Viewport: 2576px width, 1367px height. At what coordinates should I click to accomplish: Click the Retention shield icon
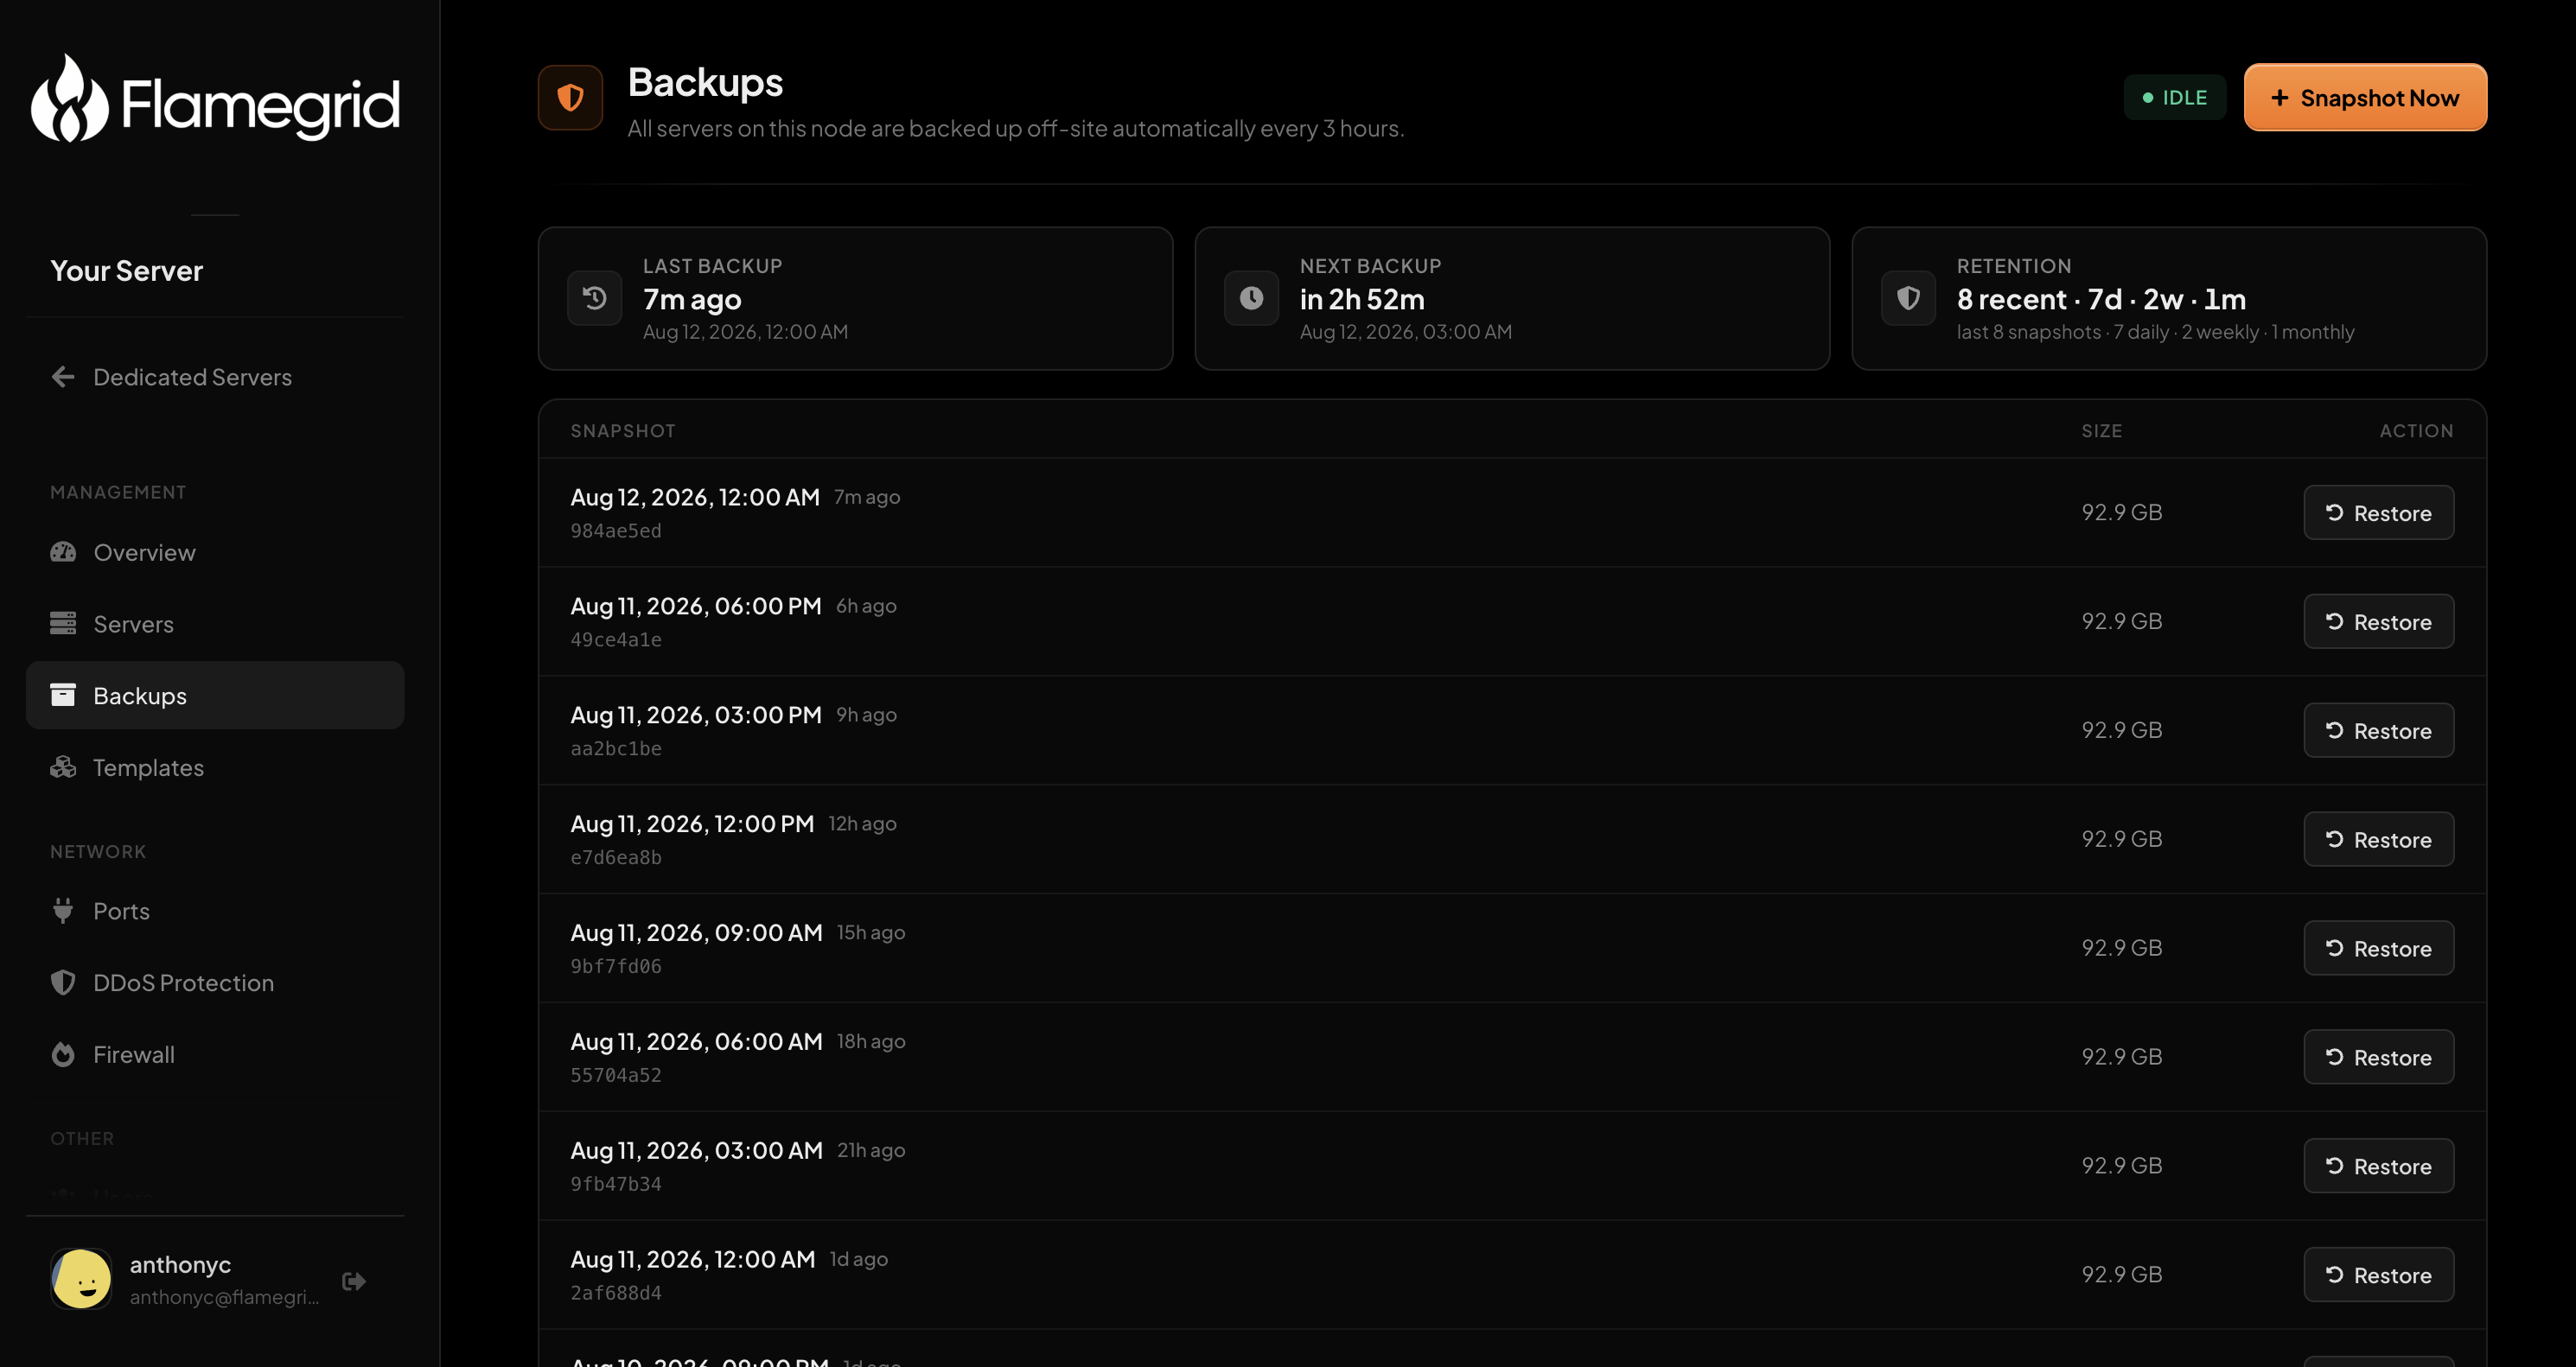click(x=1908, y=298)
